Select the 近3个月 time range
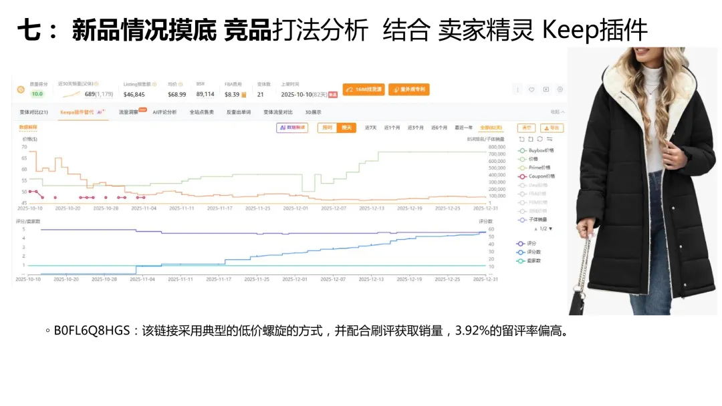Image resolution: width=722 pixels, height=406 pixels. 415,128
